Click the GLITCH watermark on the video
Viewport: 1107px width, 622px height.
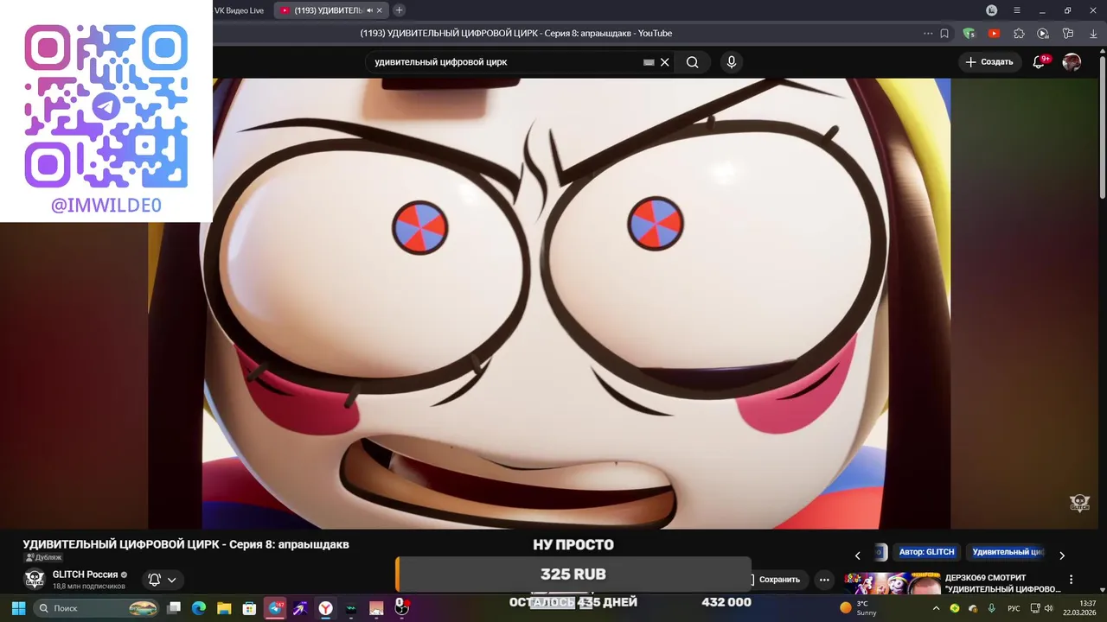pyautogui.click(x=1079, y=503)
